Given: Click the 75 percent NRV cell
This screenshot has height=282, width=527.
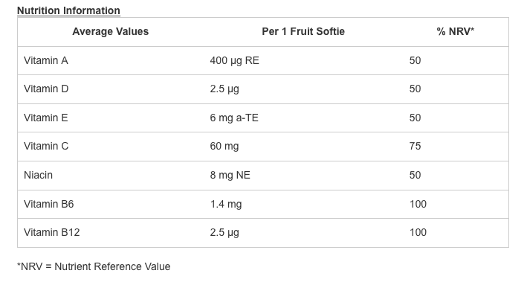Looking at the screenshot, I should click(x=415, y=146).
